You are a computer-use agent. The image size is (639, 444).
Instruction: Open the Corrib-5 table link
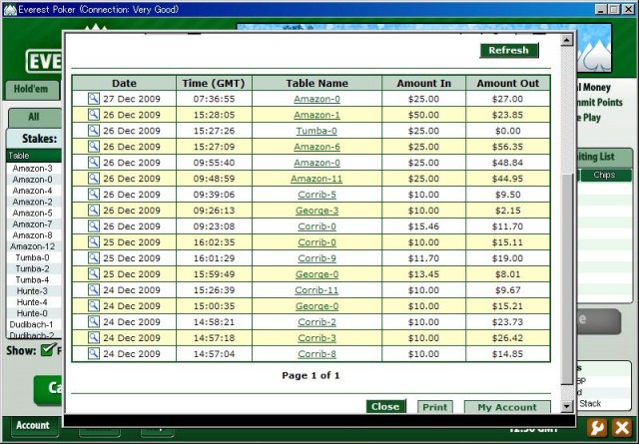[x=318, y=195]
